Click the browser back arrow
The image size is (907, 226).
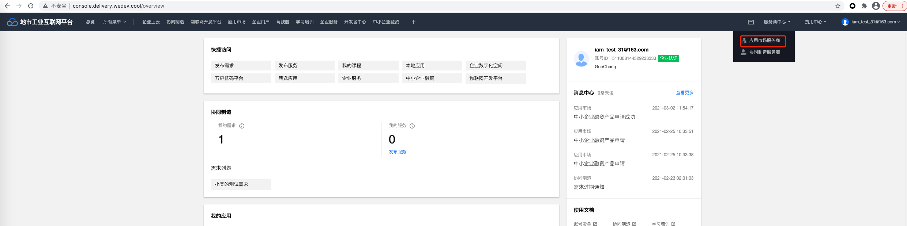coord(7,6)
